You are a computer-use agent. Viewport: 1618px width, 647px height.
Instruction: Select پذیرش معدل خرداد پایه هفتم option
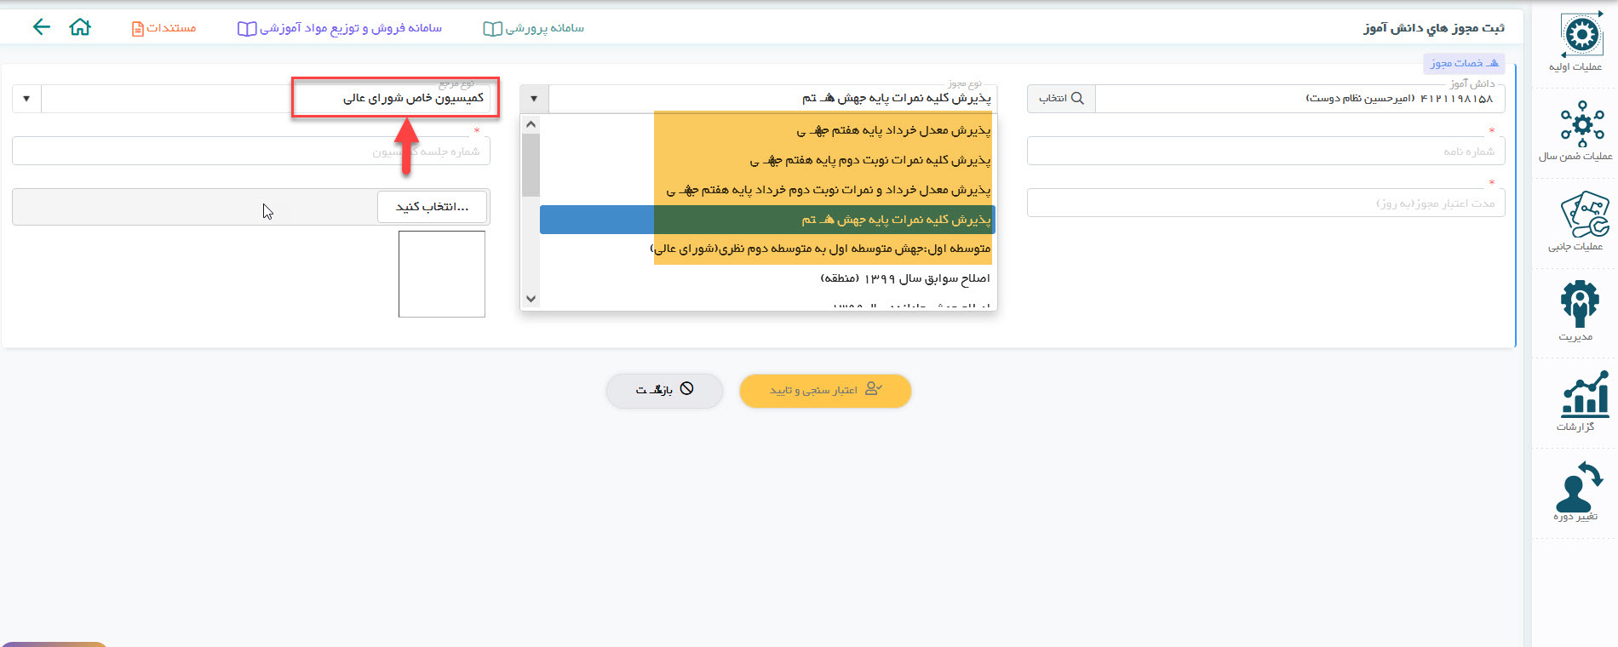(892, 130)
